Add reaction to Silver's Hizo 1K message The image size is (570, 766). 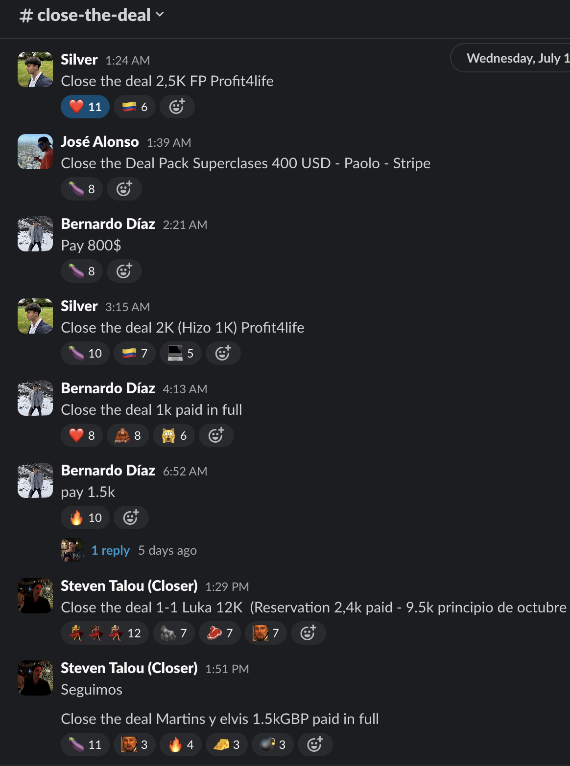click(x=223, y=353)
